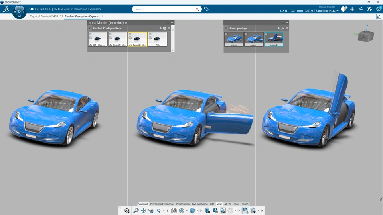Expand the bottom action bar chevron
Screen dimensions: 383x215
point(120,208)
